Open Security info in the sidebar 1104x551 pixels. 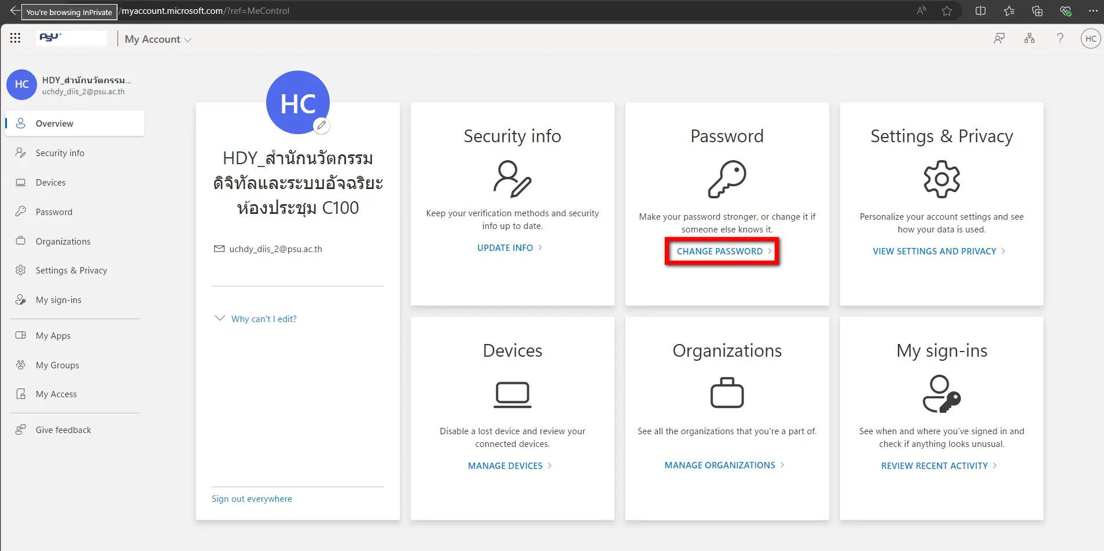click(x=75, y=153)
